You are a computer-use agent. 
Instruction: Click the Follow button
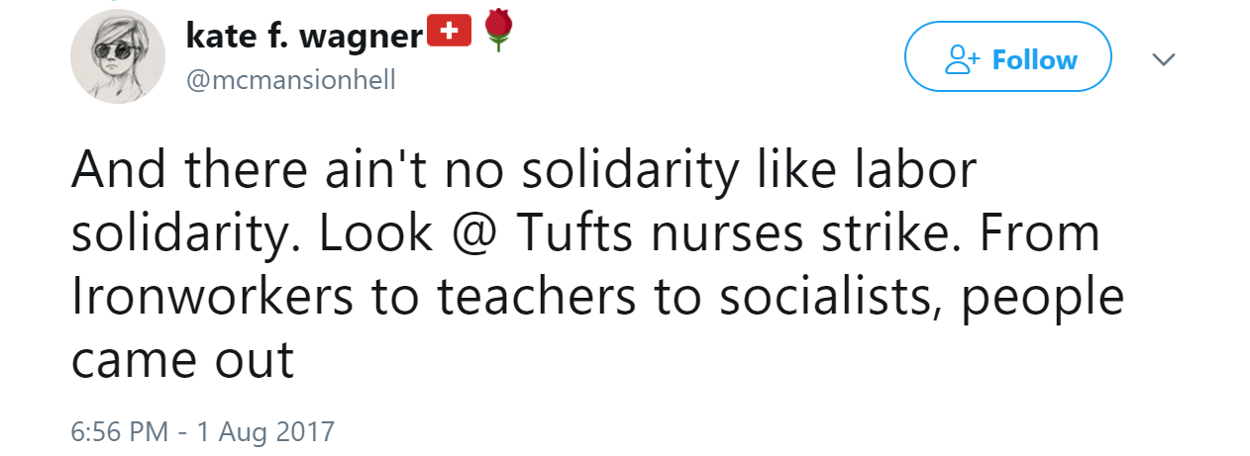click(x=1008, y=60)
